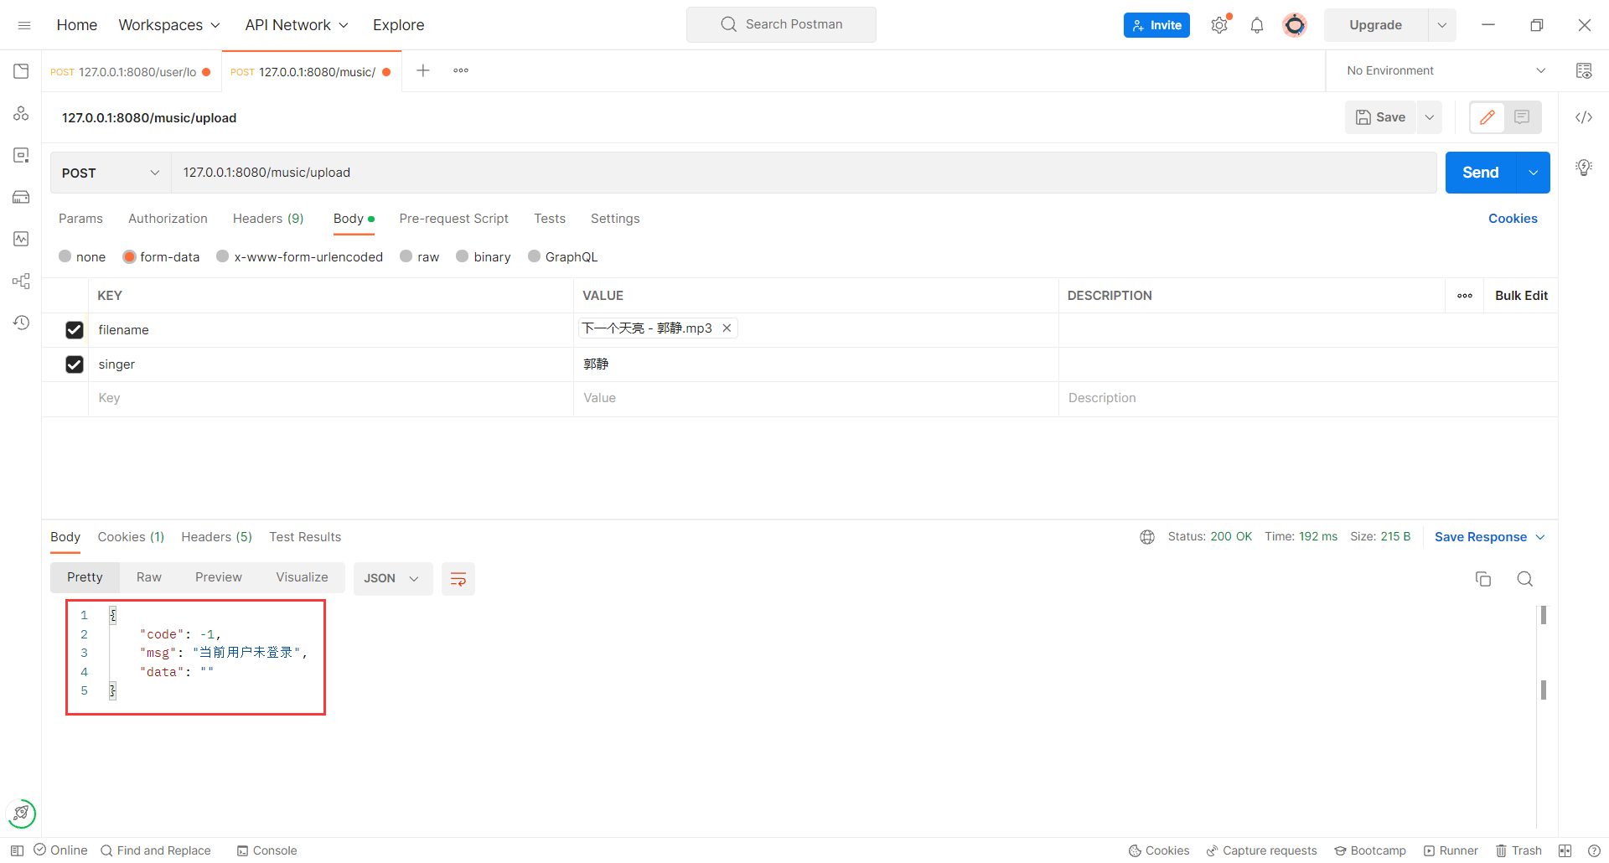The width and height of the screenshot is (1609, 863).
Task: Select x-www-form-urlencoded body type
Action: tap(223, 256)
